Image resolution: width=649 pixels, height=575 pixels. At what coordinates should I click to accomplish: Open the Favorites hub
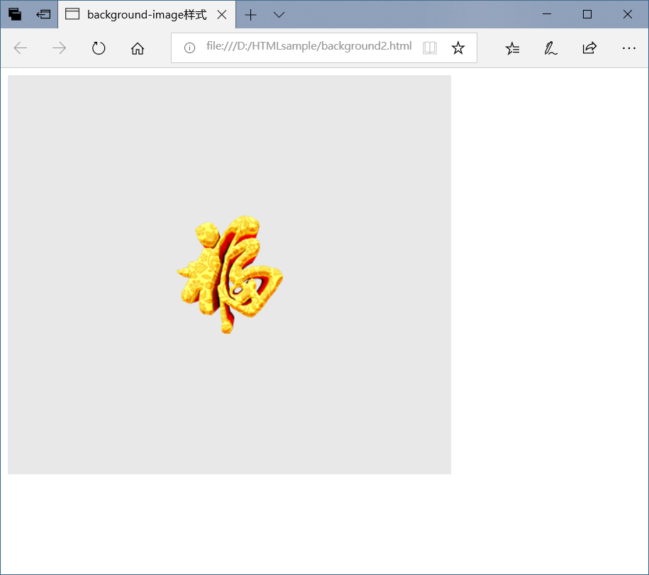pos(512,48)
